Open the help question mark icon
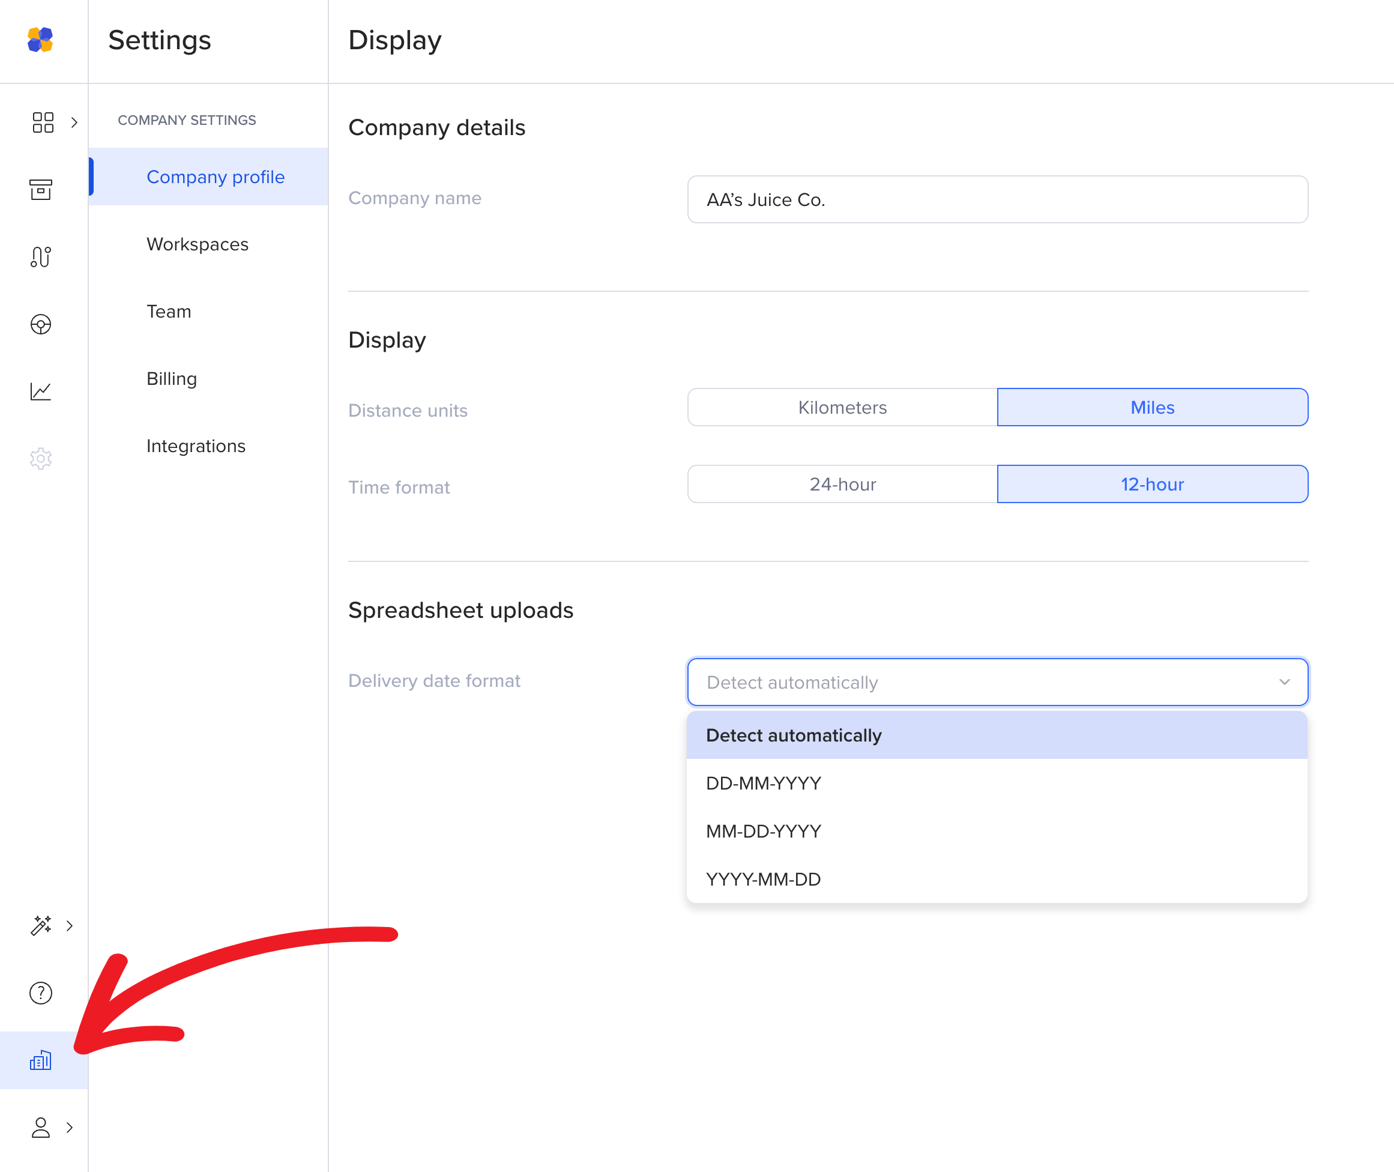This screenshot has height=1172, width=1394. pos(41,992)
